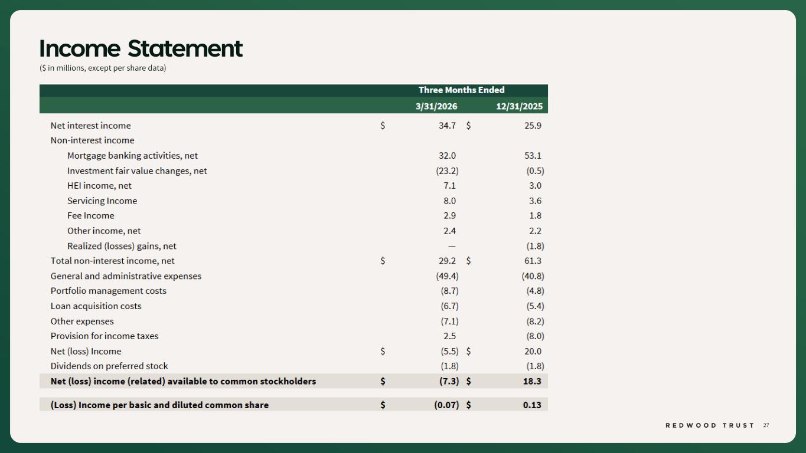The image size is (806, 453).
Task: Select the '($ in millions, except per share data)' note
Action: pos(103,68)
